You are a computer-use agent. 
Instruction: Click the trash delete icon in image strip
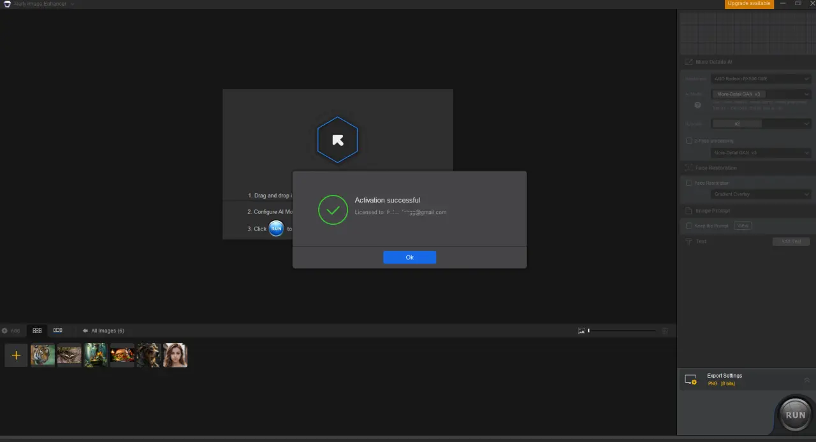click(665, 331)
